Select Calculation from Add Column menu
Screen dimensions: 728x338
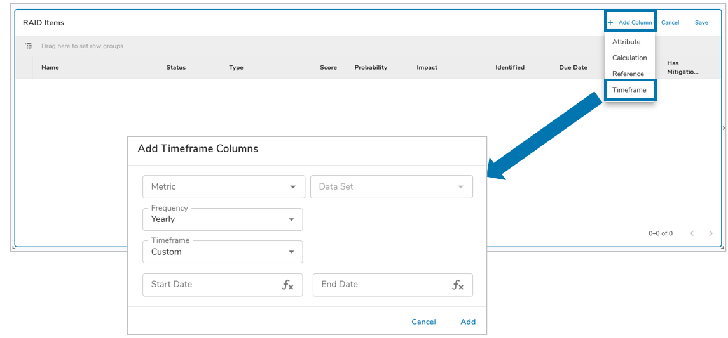(629, 58)
